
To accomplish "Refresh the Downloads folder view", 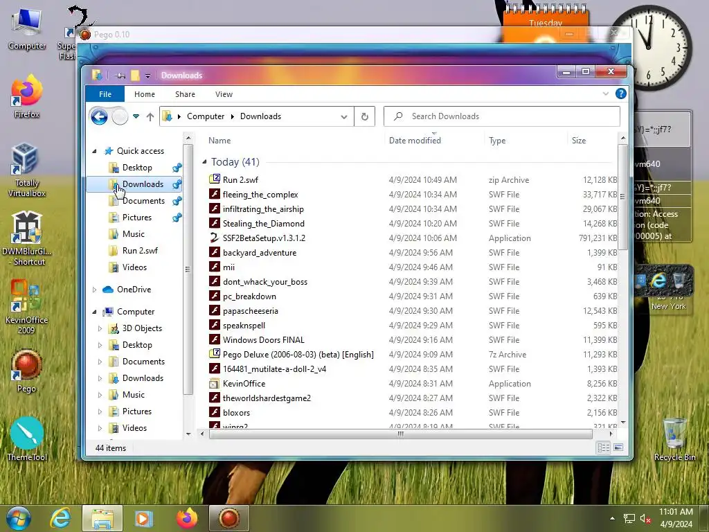I will [364, 116].
